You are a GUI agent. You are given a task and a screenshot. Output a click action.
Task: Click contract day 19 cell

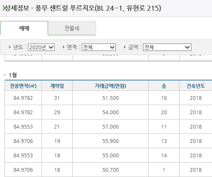tap(57, 141)
